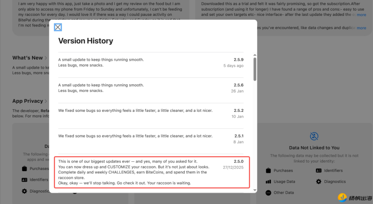The image size is (373, 204).
Task: Click the 27/12/2025 release date
Action: [233, 168]
